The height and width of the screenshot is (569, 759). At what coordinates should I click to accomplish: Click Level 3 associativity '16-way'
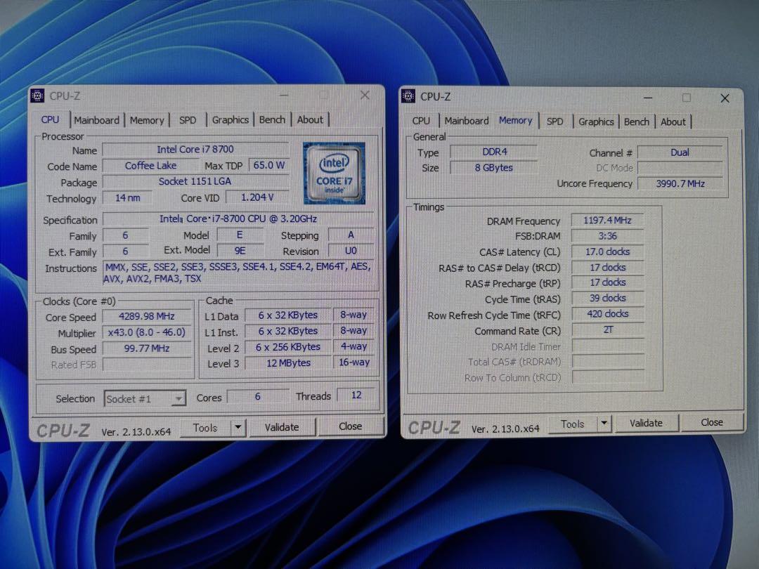[353, 362]
